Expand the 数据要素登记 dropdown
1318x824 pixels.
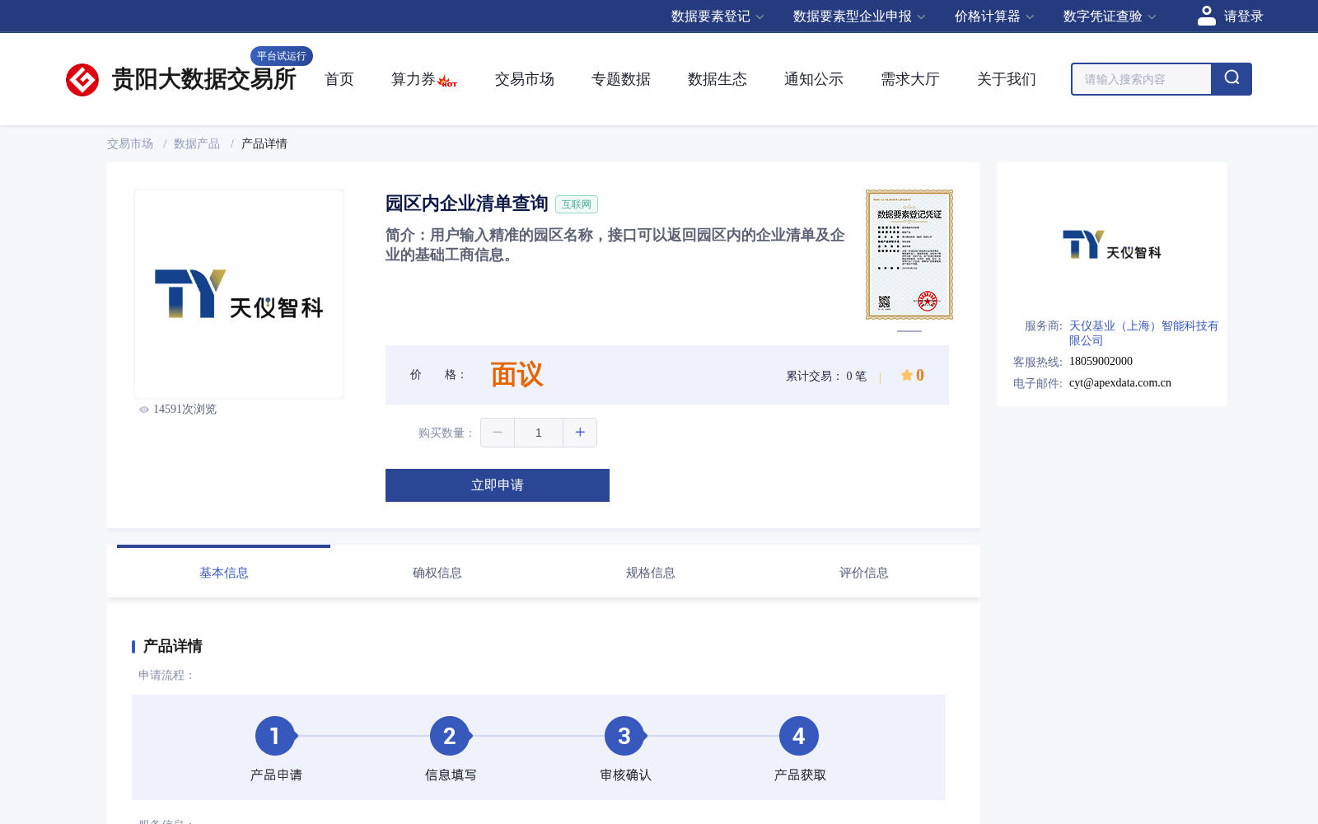point(717,16)
